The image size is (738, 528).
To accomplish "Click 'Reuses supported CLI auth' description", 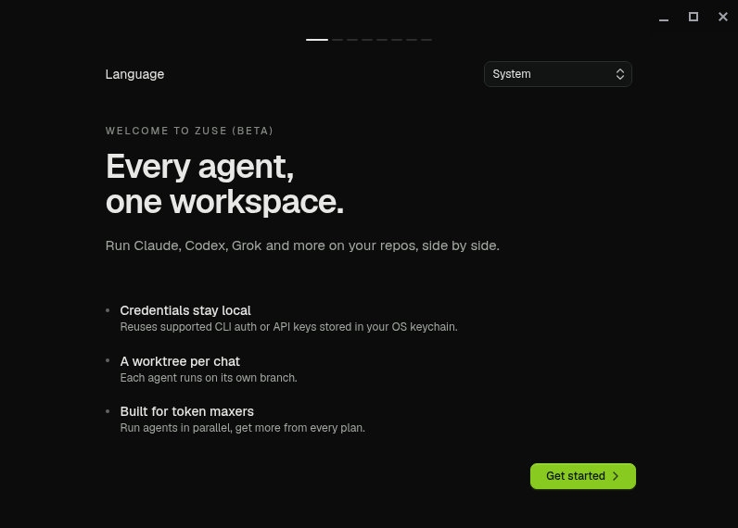I will pos(288,327).
